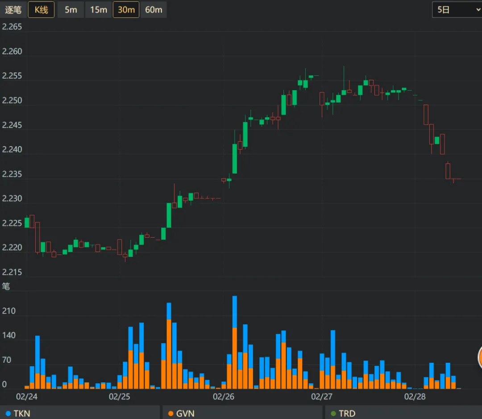Screen dimensions: 482x419
Task: Click the 02/27 date axis label
Action: point(321,396)
